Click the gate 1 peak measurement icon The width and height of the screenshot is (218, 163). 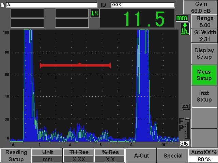pyautogui.click(x=185, y=29)
